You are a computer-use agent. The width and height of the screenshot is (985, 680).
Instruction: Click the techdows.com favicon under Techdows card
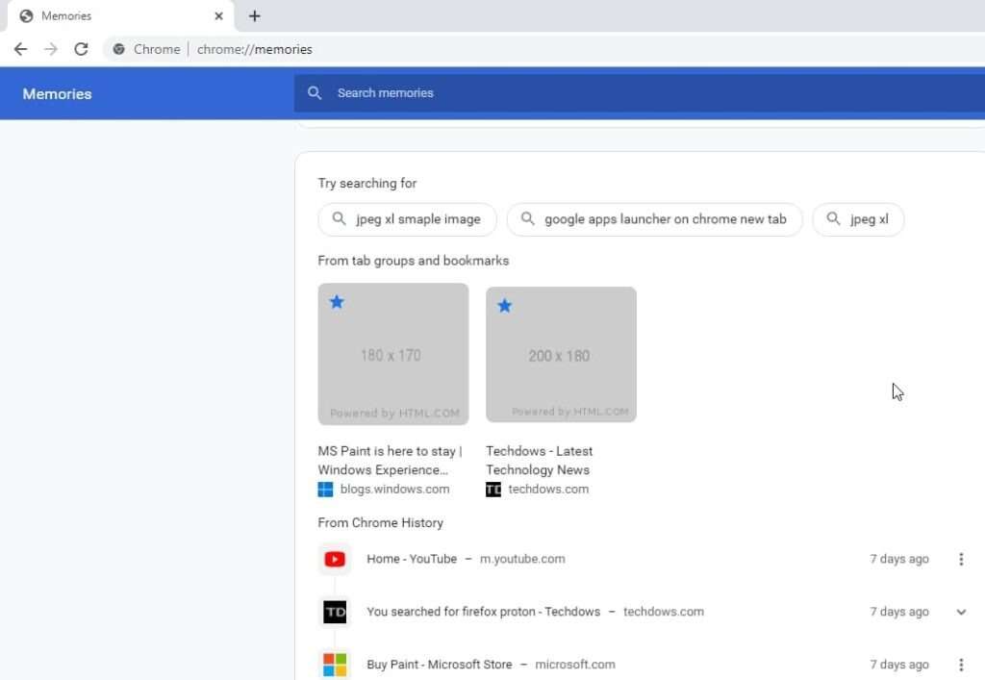[492, 489]
